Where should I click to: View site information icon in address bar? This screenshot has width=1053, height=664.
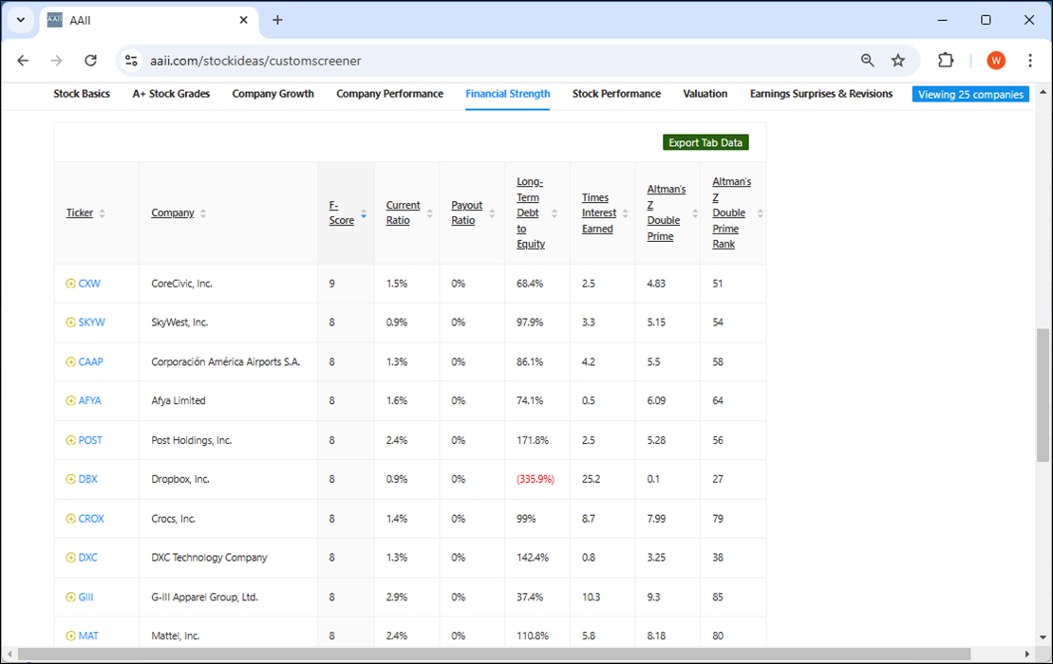tap(131, 61)
